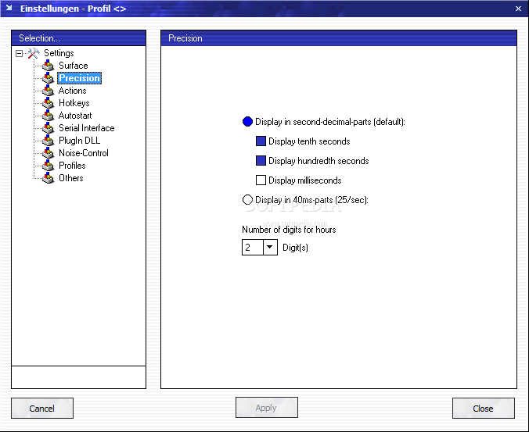The width and height of the screenshot is (529, 432).
Task: Click the app icon in the title bar
Action: (9, 8)
